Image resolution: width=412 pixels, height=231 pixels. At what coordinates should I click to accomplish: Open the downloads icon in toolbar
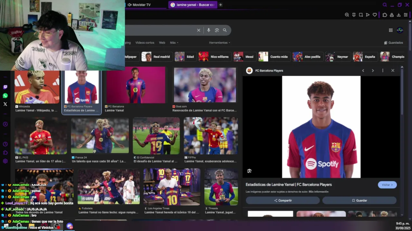(x=398, y=15)
